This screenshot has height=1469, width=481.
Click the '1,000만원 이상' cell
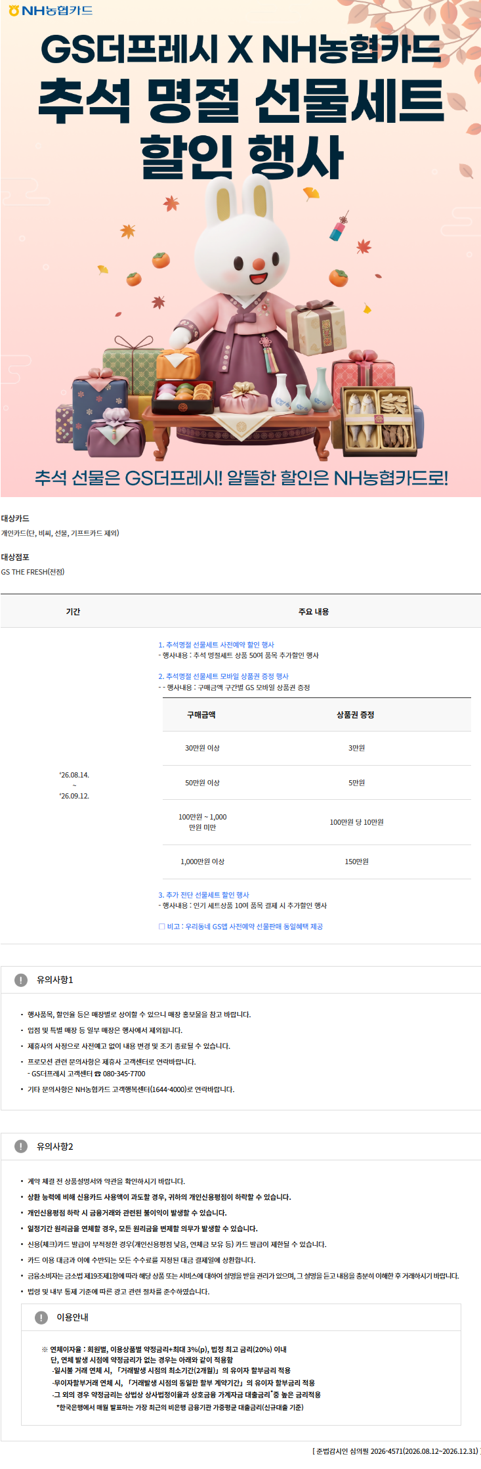[203, 862]
